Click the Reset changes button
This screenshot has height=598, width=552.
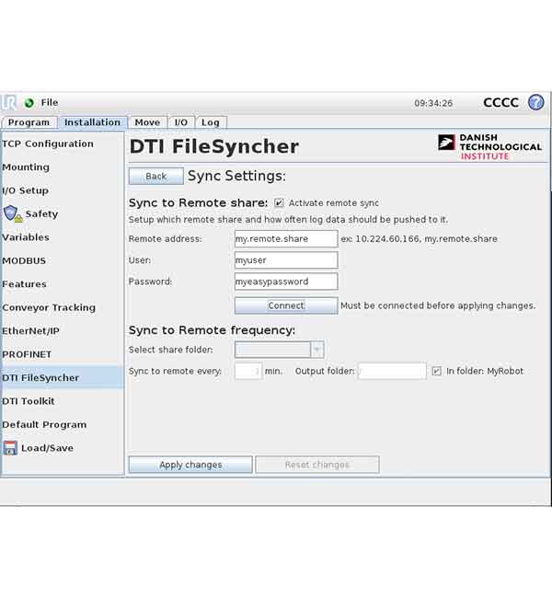click(317, 465)
